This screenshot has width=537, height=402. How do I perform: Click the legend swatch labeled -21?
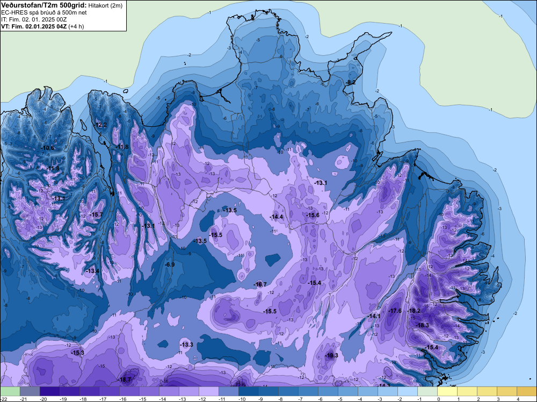tap(30, 391)
